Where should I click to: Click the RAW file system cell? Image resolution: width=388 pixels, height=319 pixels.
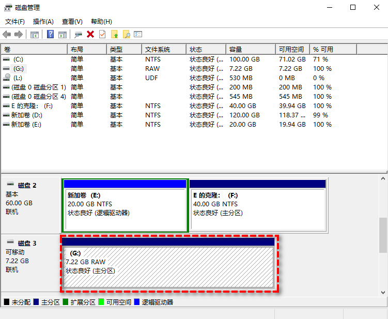(x=152, y=69)
